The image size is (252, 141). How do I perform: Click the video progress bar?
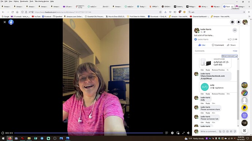[88, 133]
